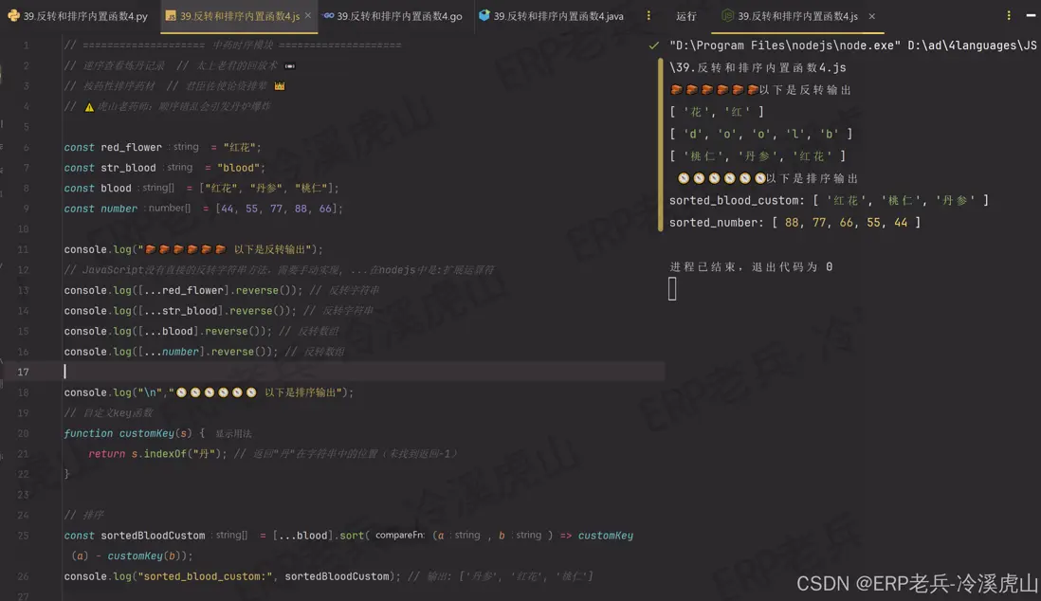Click the 运行 tool window title
This screenshot has width=1041, height=601.
click(685, 16)
